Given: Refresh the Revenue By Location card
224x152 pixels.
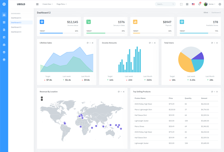Looking at the screenshot, I should 118,92.
